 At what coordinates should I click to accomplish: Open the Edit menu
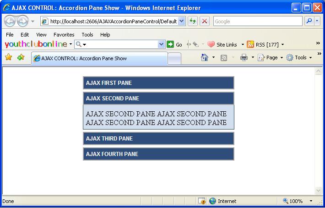pos(25,35)
